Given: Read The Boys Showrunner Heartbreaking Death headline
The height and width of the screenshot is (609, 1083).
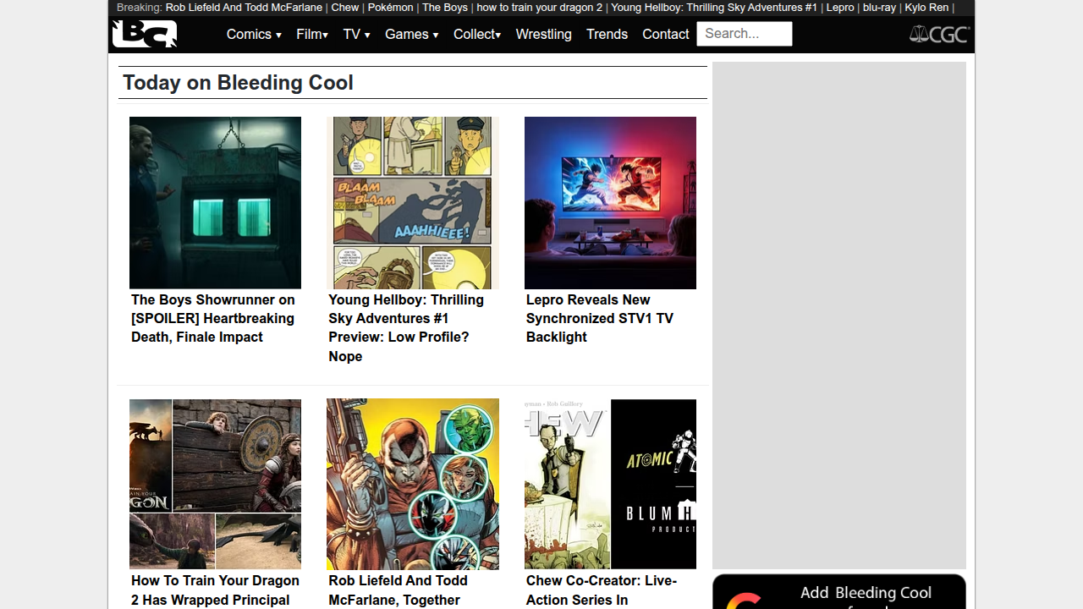Looking at the screenshot, I should [x=213, y=318].
